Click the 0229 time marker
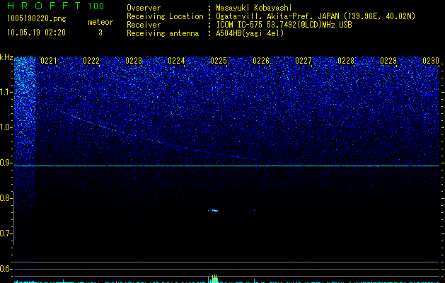Screen dimensions: 445x283 388,61
